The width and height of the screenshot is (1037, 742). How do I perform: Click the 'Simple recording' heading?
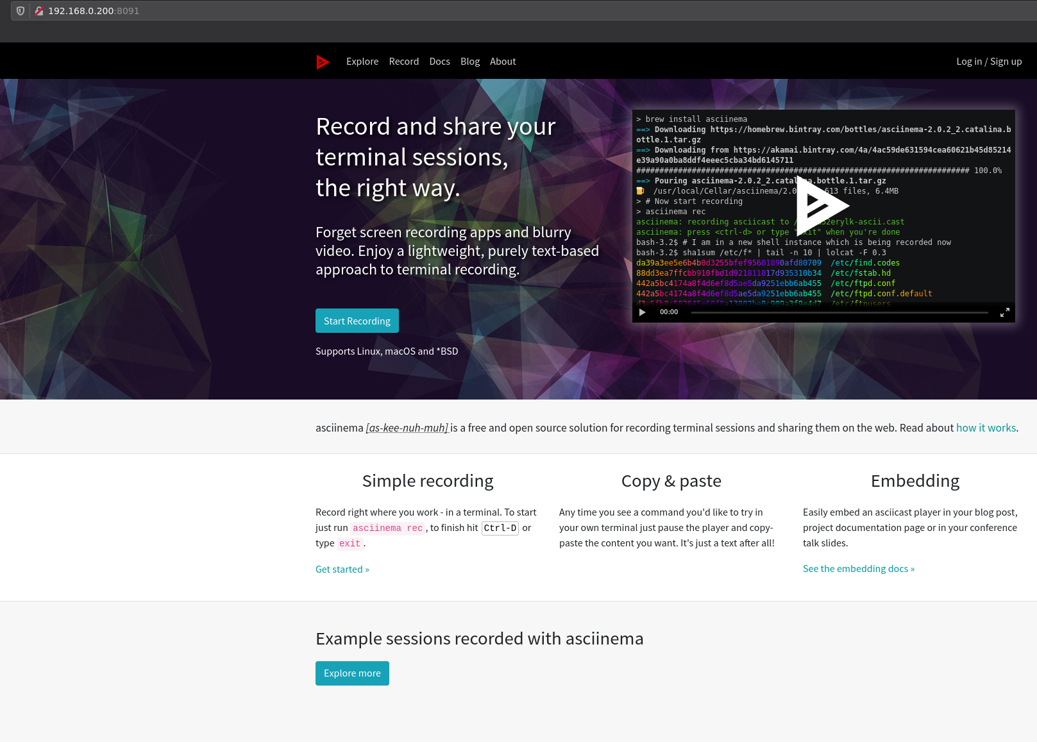(428, 481)
